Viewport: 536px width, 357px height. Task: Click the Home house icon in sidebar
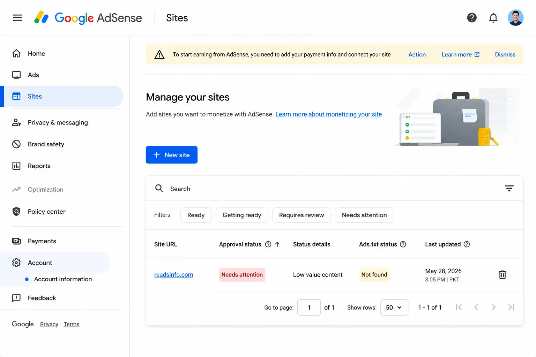(16, 53)
